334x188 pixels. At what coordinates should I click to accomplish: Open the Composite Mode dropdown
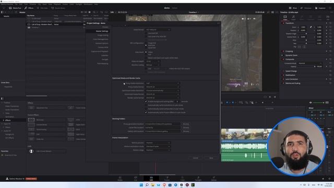click(x=310, y=63)
